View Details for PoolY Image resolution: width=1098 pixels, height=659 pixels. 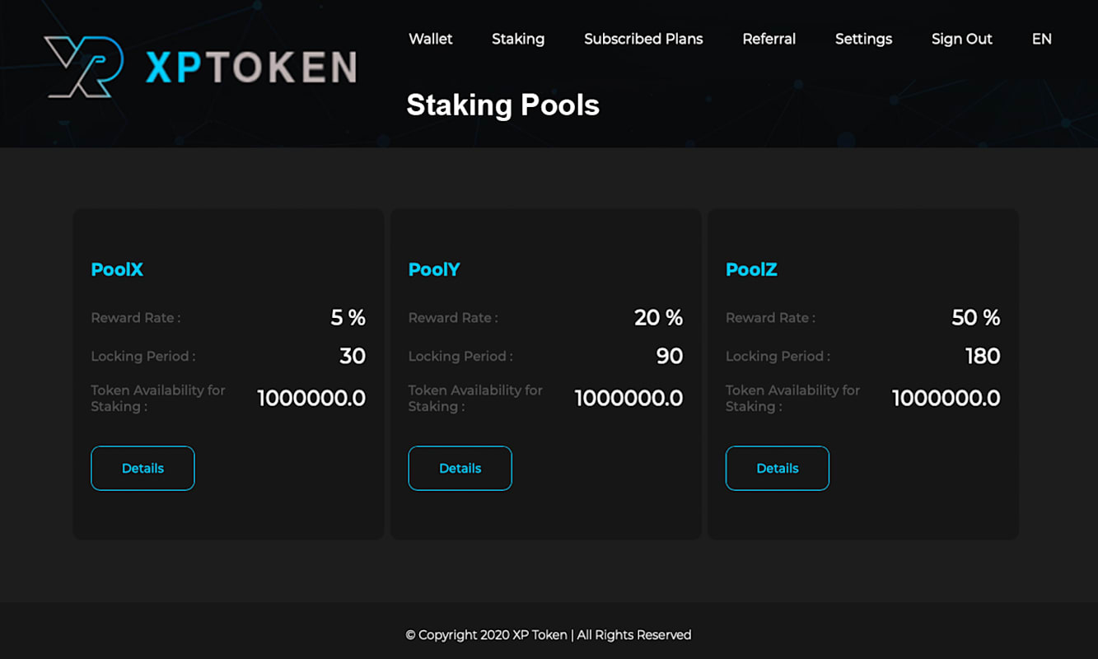[460, 468]
